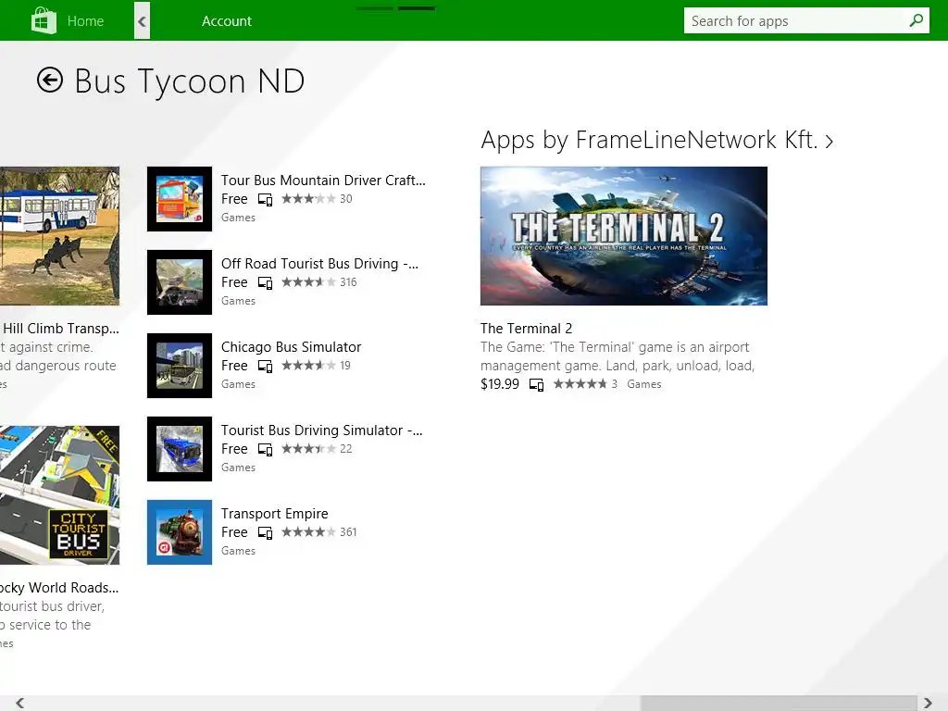Open Off Road Tourist Bus Driving icon
The width and height of the screenshot is (948, 711).
click(x=180, y=282)
